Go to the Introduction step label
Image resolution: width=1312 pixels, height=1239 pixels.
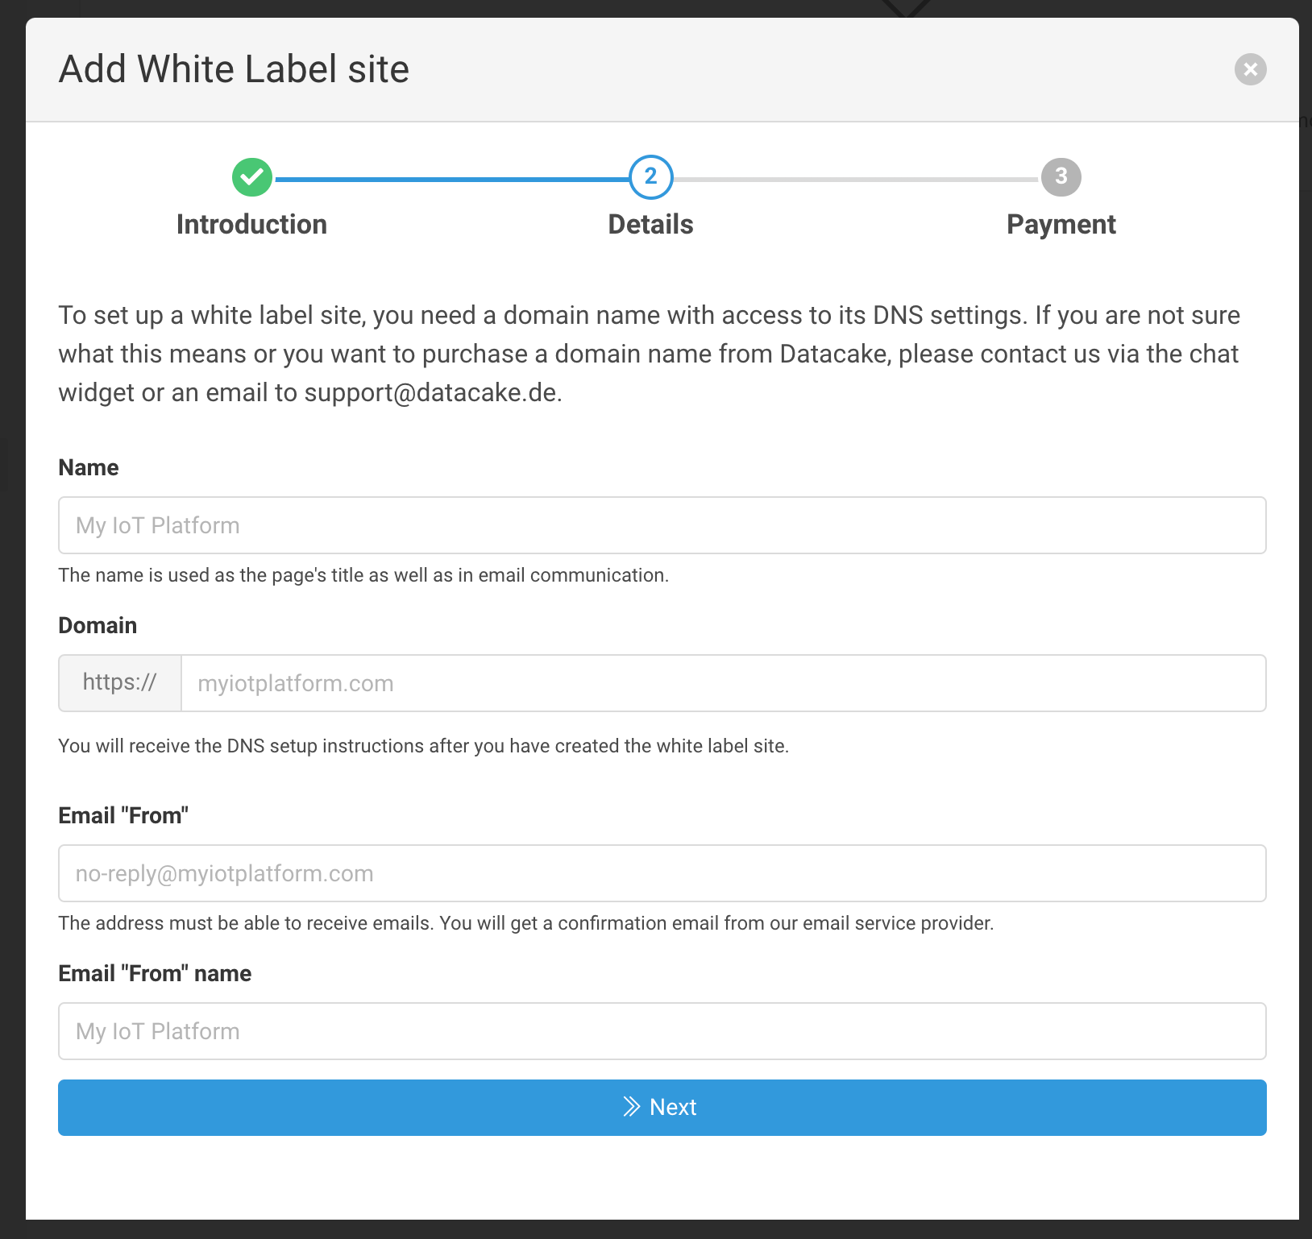(251, 225)
